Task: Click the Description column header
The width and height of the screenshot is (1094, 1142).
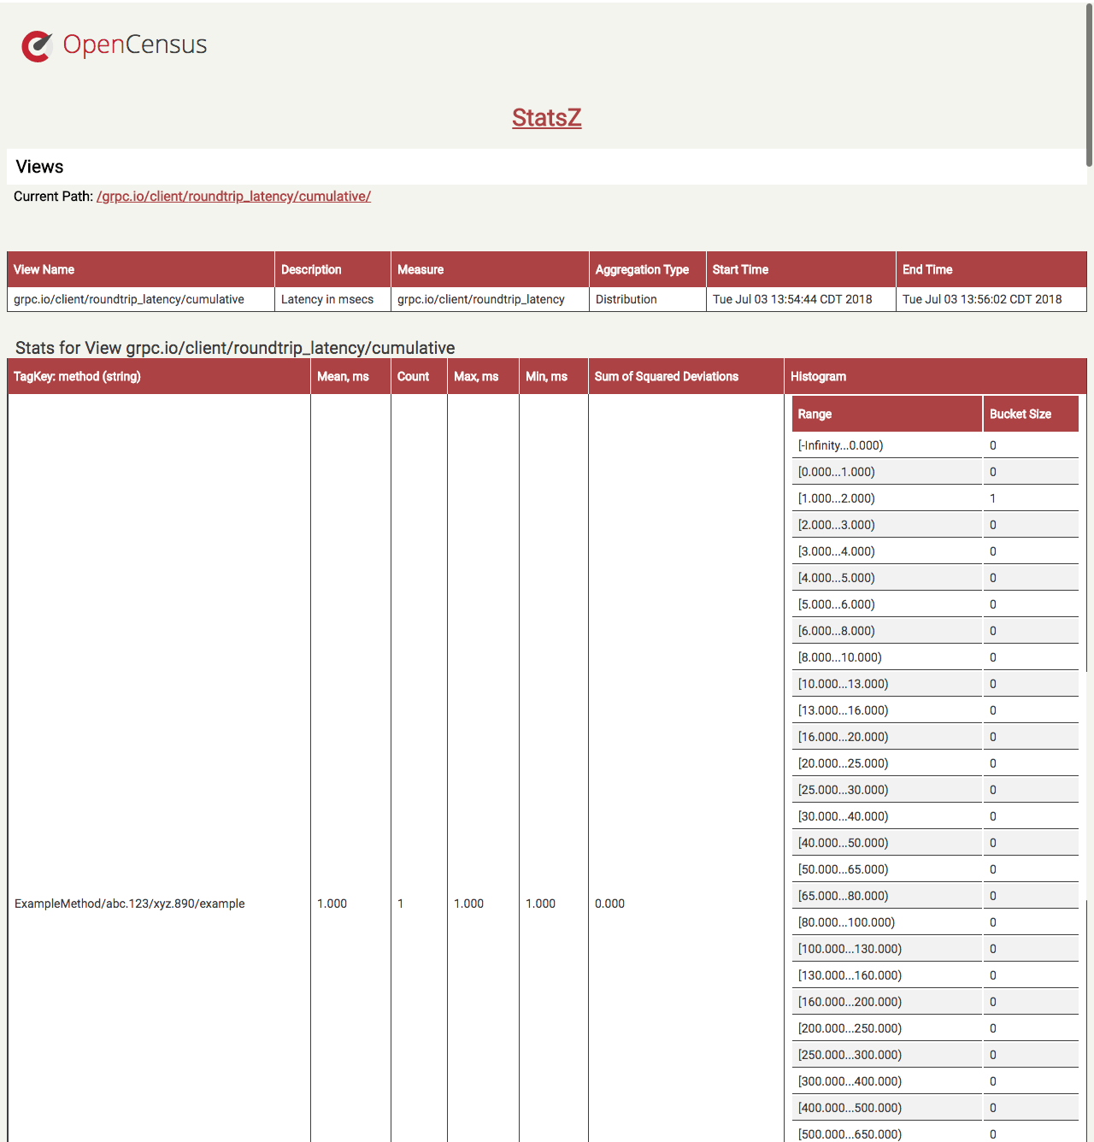Action: point(311,269)
